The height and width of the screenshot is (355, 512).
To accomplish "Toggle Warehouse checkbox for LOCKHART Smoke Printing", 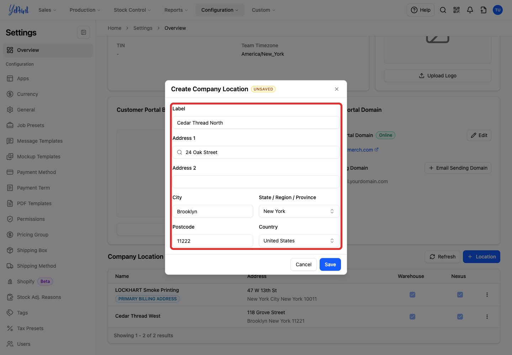I will (412, 295).
